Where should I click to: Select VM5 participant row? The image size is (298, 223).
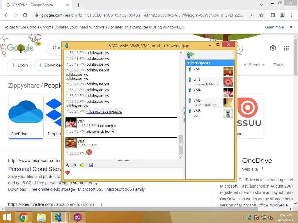[x=210, y=102]
